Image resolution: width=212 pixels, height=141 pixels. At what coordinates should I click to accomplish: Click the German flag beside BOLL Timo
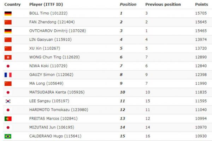pos(8,13)
